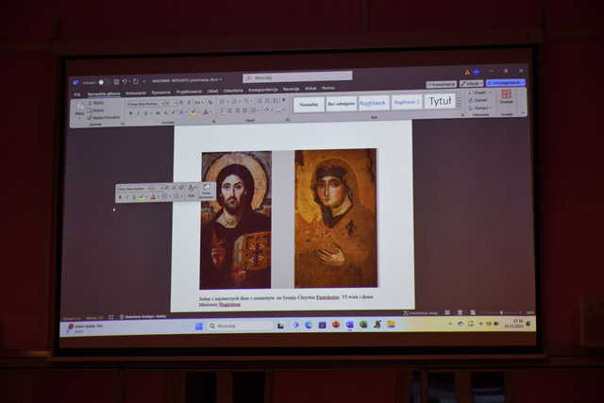604x403 pixels.
Task: Open the Odwołania ribbon tab
Action: point(233,91)
